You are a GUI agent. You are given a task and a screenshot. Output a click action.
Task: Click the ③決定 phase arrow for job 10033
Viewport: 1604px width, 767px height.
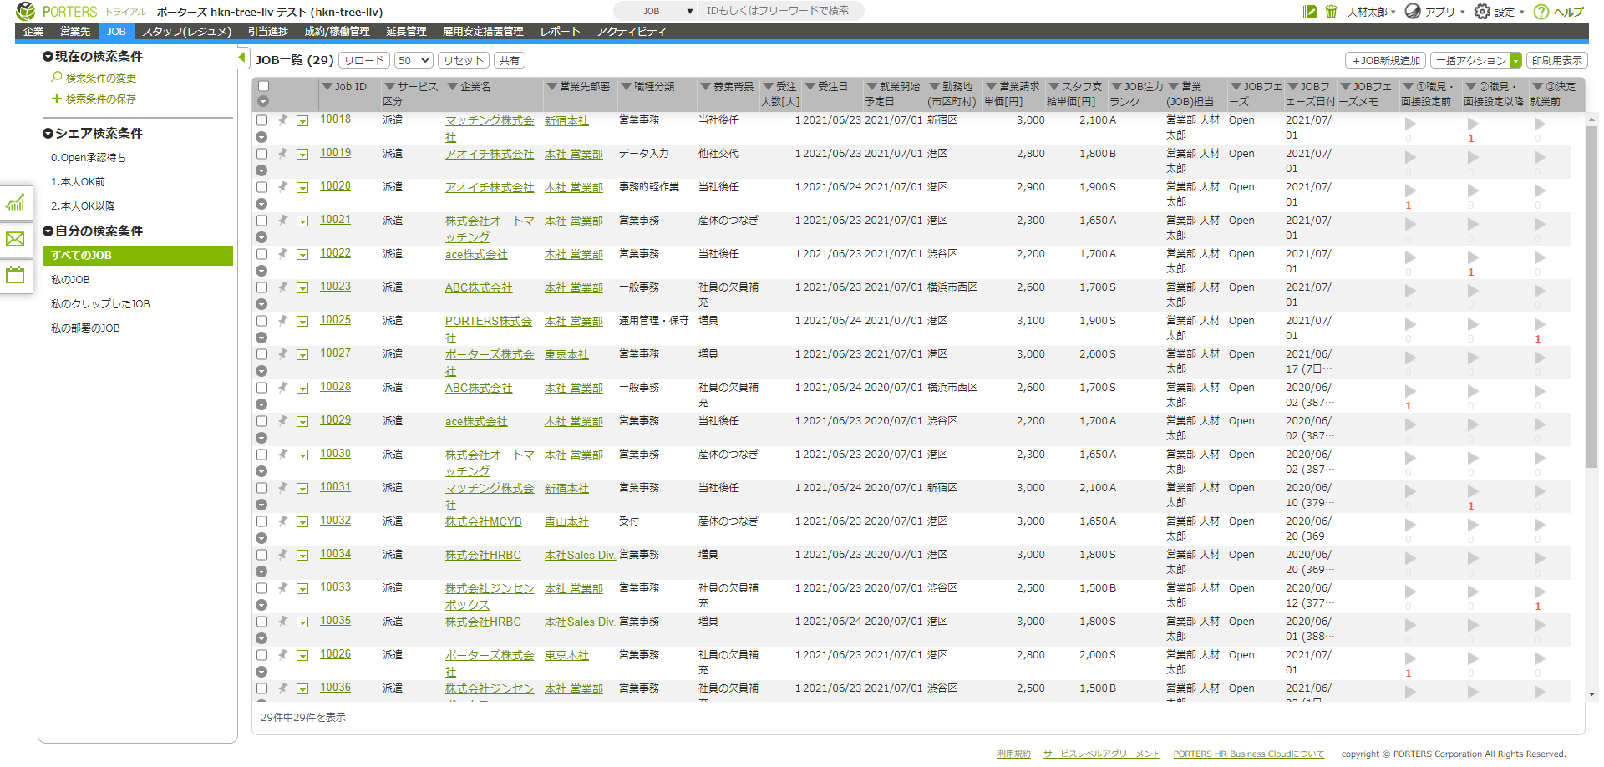point(1540,592)
